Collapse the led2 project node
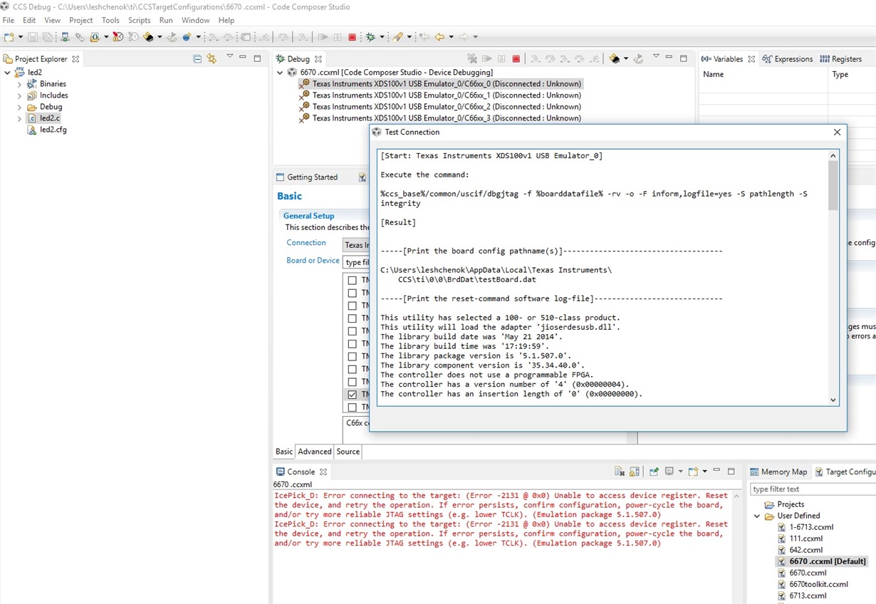The height and width of the screenshot is (604, 876). (8, 73)
